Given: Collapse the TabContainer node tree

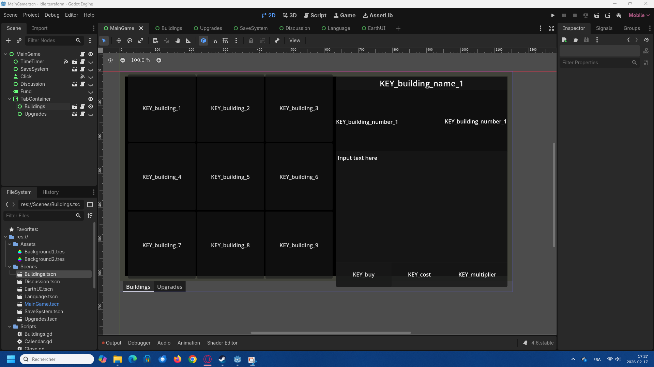Looking at the screenshot, I should pyautogui.click(x=10, y=99).
